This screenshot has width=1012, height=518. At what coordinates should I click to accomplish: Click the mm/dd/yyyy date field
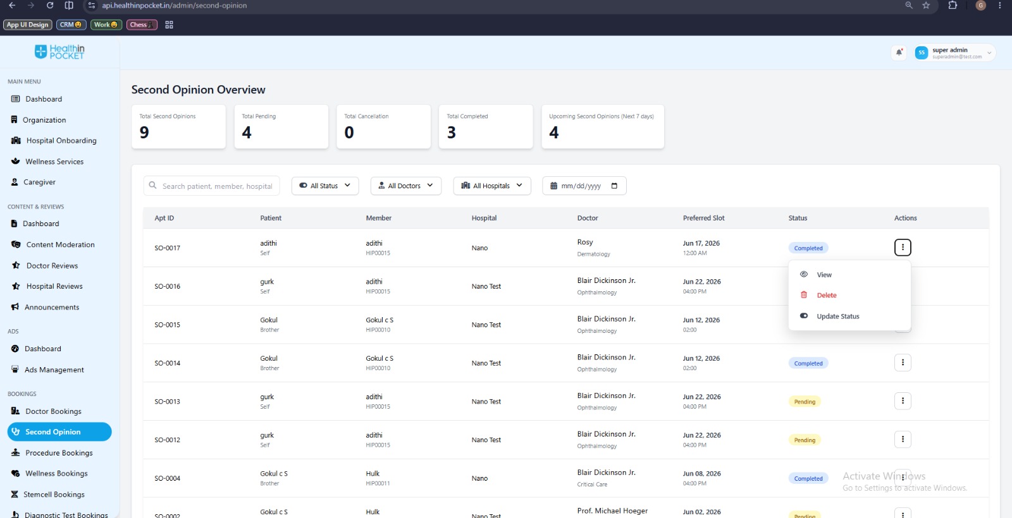click(x=584, y=186)
